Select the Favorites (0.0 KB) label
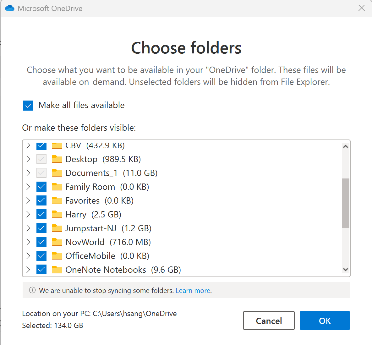The image size is (372, 345). point(99,201)
